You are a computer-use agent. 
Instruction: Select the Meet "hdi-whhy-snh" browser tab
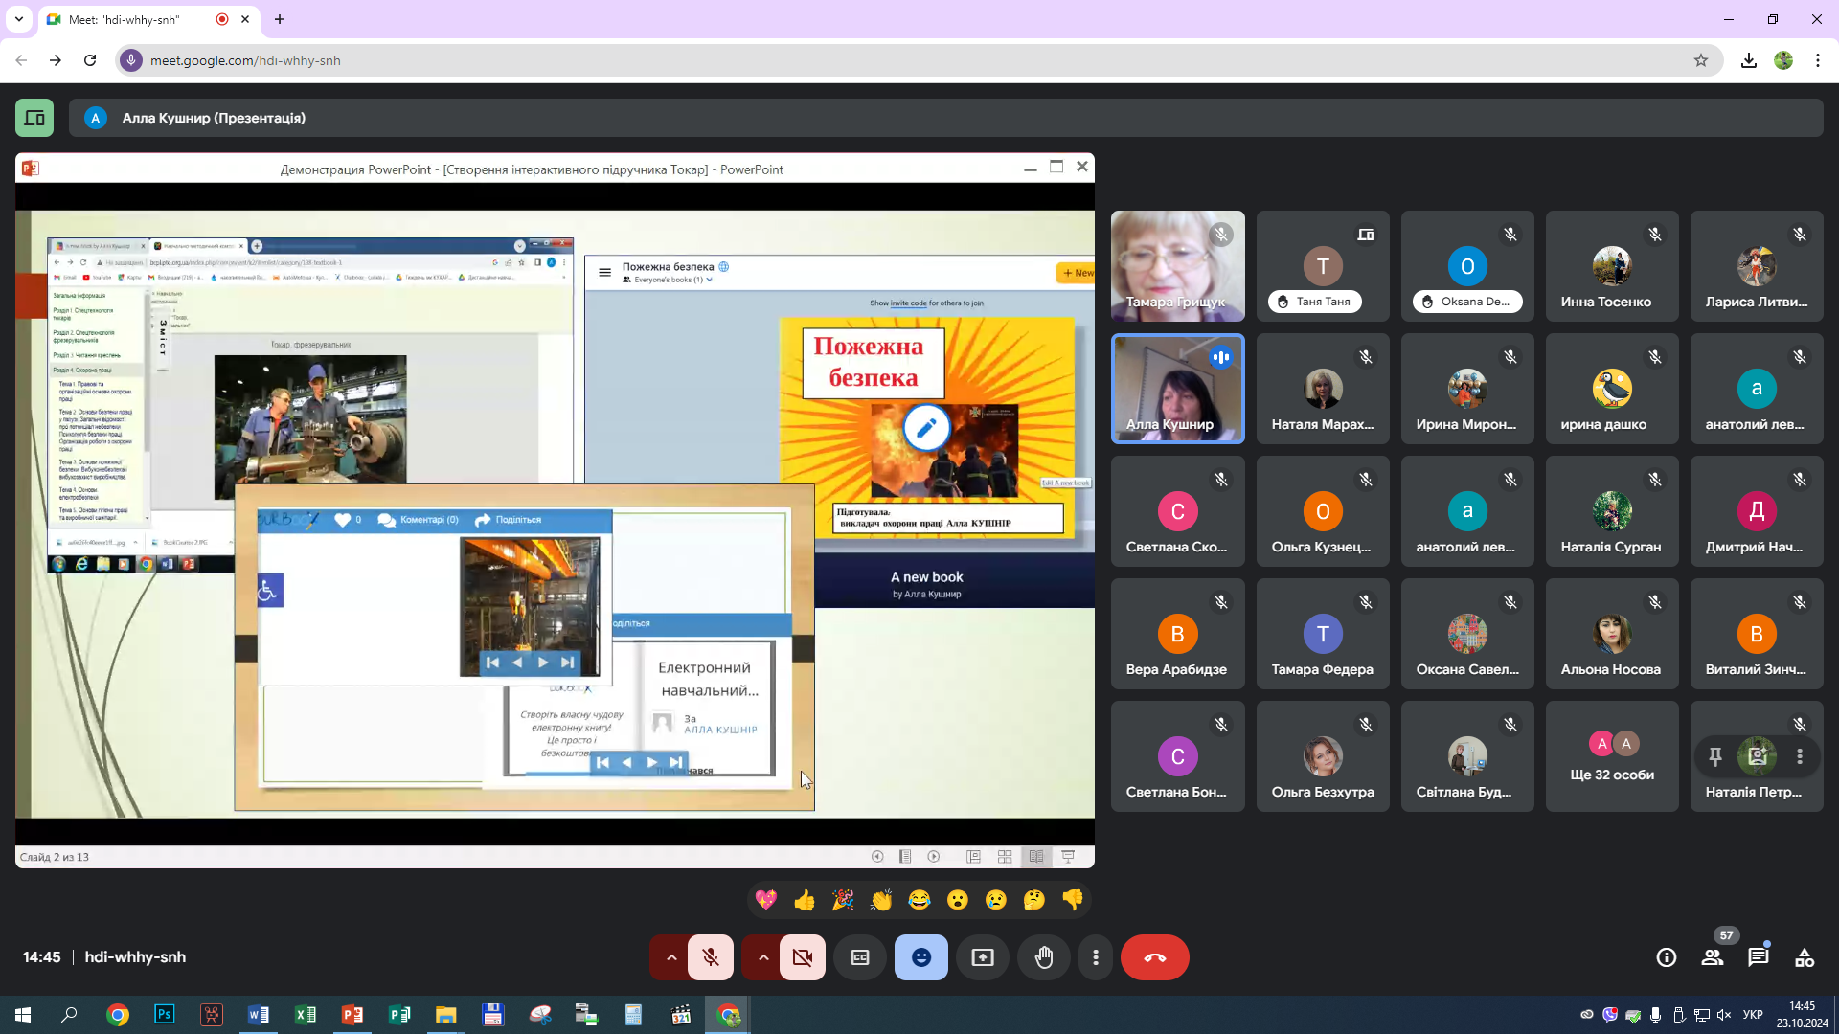(125, 19)
